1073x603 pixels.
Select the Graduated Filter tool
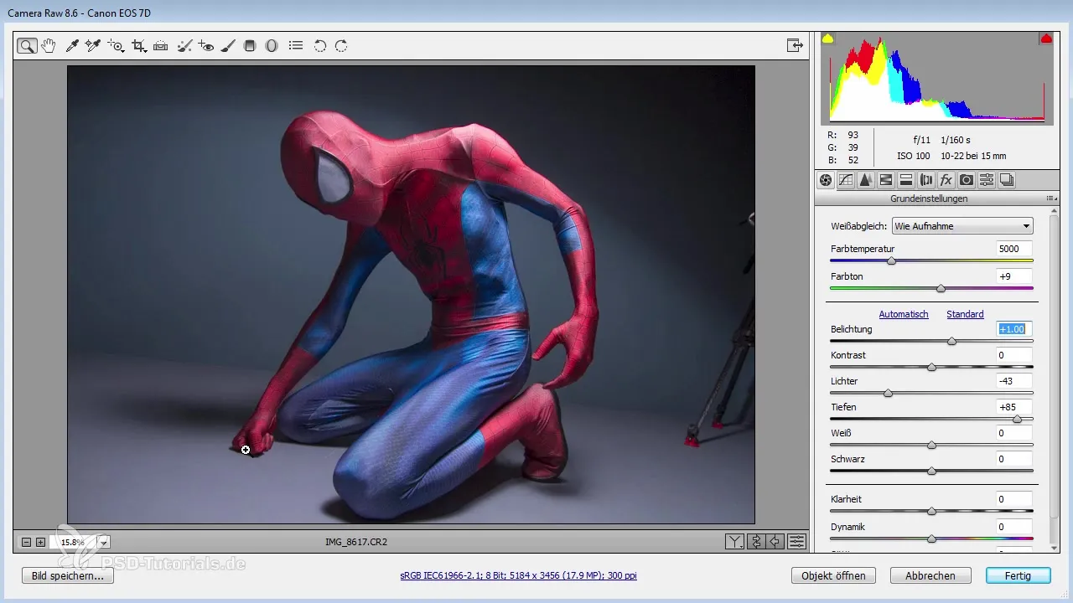click(250, 46)
